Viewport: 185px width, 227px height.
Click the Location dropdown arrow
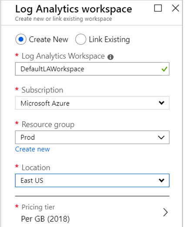click(x=161, y=180)
